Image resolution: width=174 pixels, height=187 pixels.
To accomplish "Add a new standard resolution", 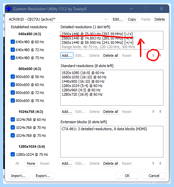I will tap(67, 112).
